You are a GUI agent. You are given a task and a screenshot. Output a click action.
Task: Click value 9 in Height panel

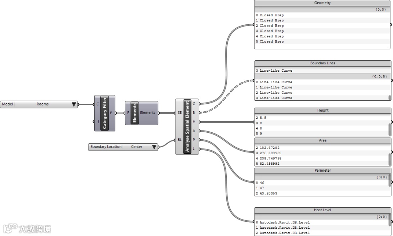[x=261, y=134]
